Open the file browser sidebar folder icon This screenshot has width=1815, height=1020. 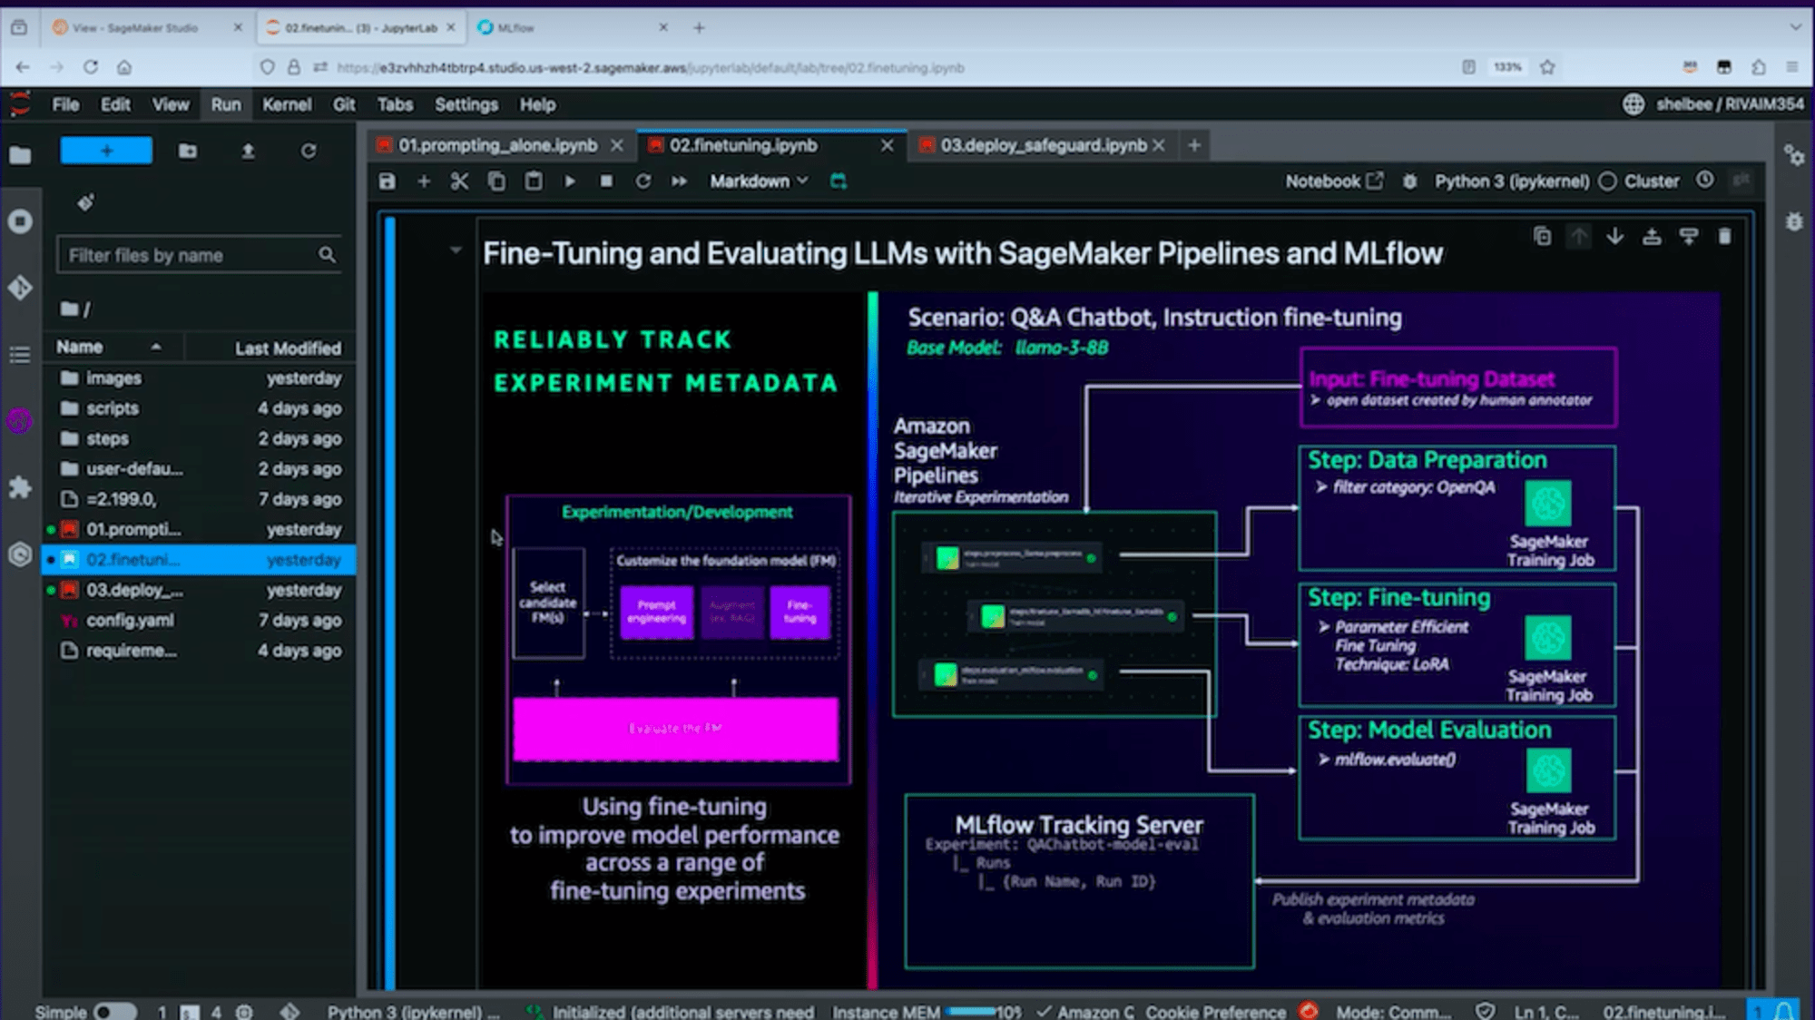(x=20, y=155)
